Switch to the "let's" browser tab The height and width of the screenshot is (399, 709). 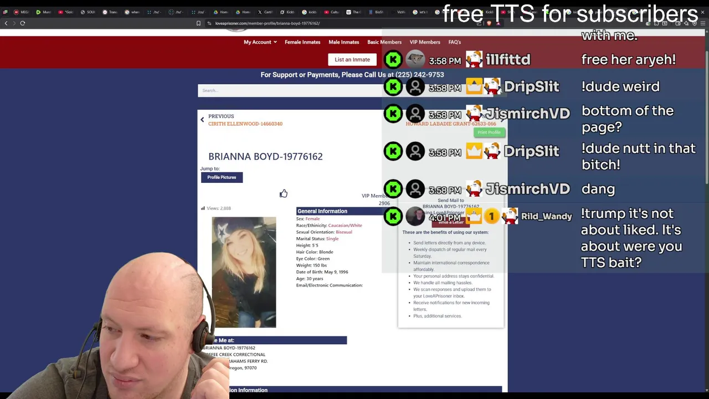tap(420, 12)
